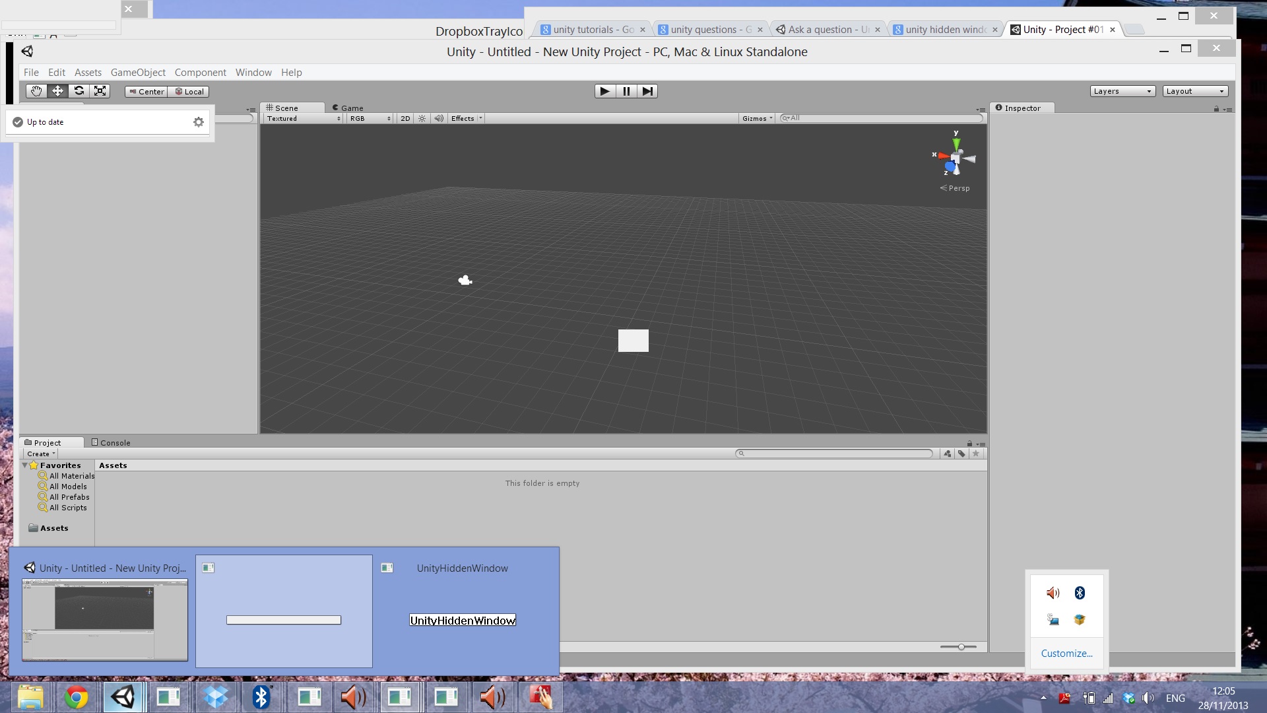Collapse the Favorites tree
The width and height of the screenshot is (1267, 713).
[25, 465]
